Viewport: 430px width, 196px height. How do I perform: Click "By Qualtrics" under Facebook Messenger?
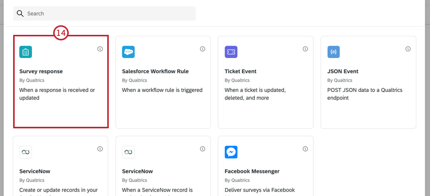tap(237, 180)
